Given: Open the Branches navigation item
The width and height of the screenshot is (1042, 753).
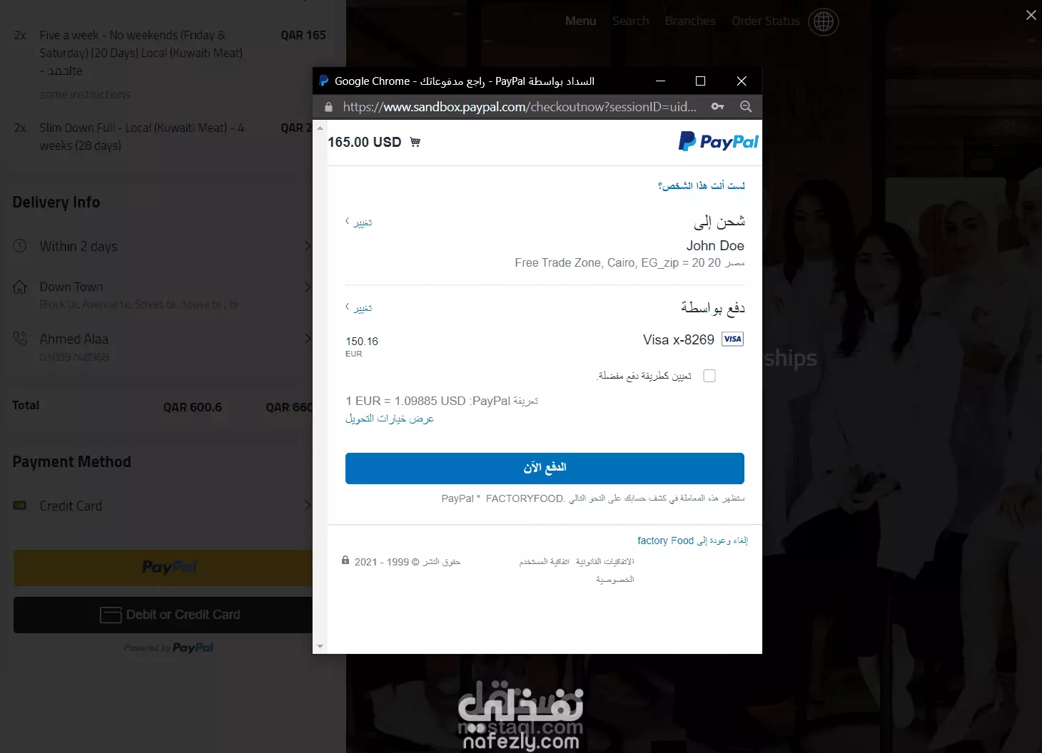Looking at the screenshot, I should (690, 21).
